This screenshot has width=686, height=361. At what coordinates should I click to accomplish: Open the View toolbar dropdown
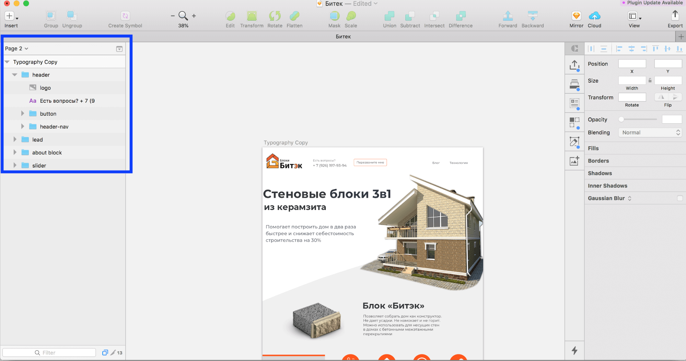634,16
